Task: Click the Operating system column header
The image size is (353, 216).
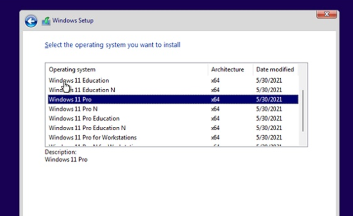Action: click(72, 69)
